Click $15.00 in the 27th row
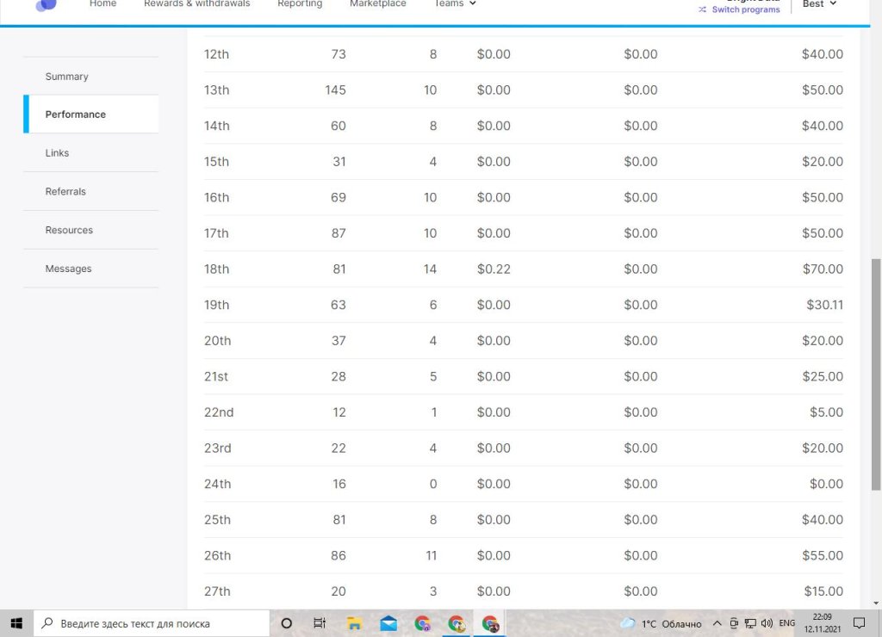 pyautogui.click(x=823, y=591)
